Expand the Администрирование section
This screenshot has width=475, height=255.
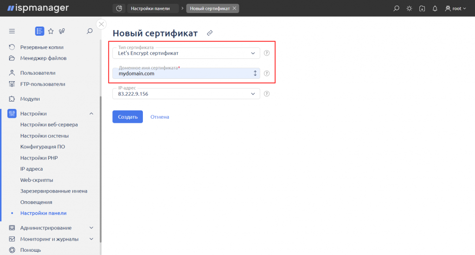point(91,228)
